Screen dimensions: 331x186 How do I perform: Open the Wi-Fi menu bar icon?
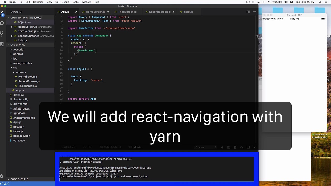coord(269,2)
